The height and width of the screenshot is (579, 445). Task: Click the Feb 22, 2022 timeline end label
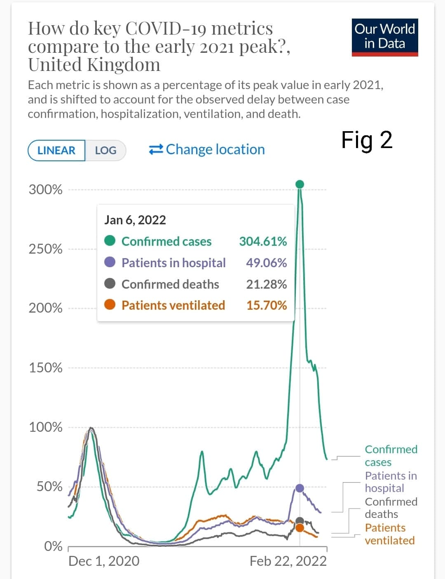coord(288,561)
